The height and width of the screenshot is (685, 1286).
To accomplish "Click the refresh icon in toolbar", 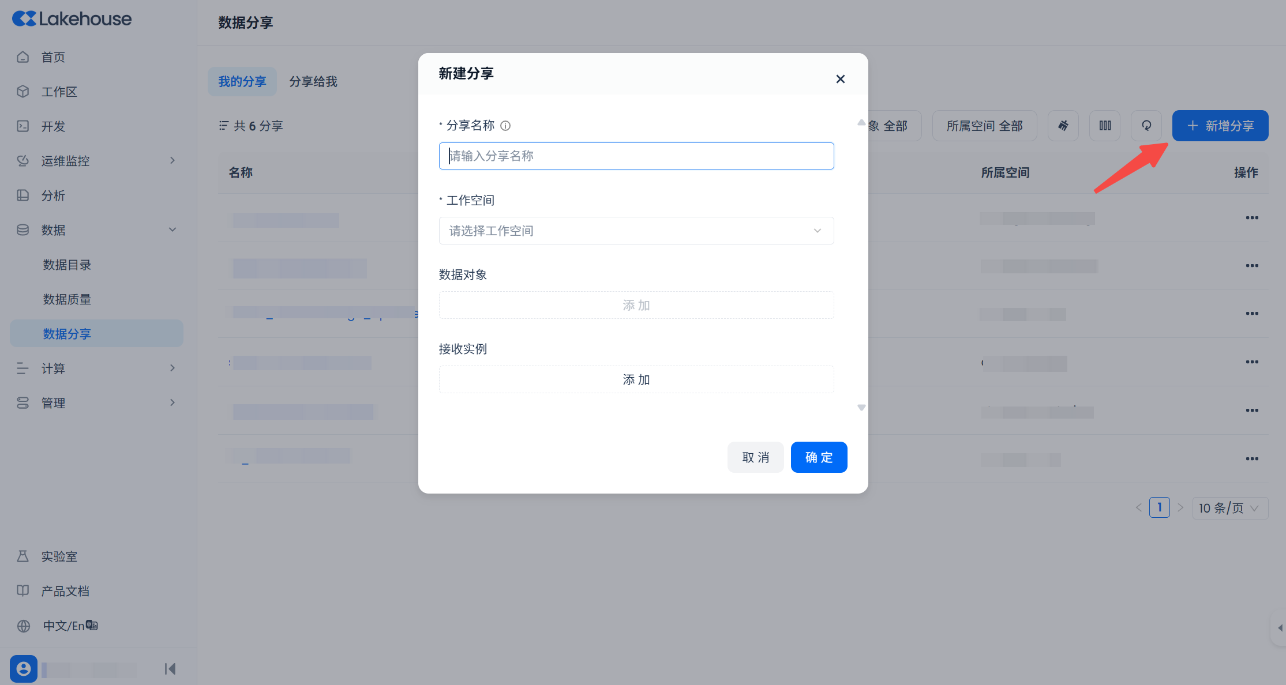I will [1146, 126].
